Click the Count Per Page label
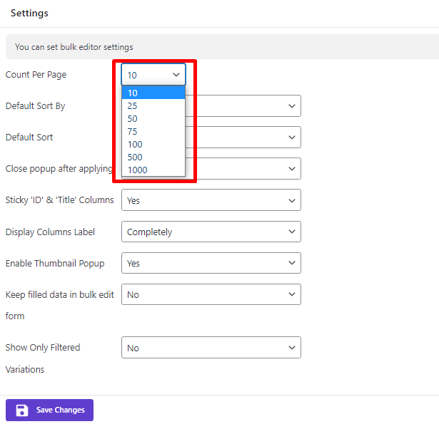The width and height of the screenshot is (439, 424). (x=36, y=75)
